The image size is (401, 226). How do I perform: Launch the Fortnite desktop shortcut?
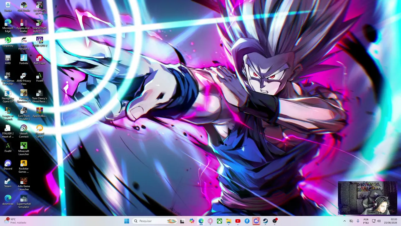pos(23,60)
